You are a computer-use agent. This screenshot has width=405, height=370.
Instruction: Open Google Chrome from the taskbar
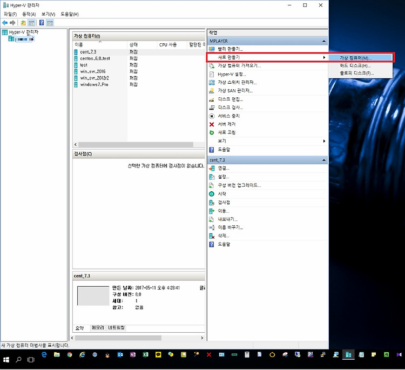click(x=70, y=355)
